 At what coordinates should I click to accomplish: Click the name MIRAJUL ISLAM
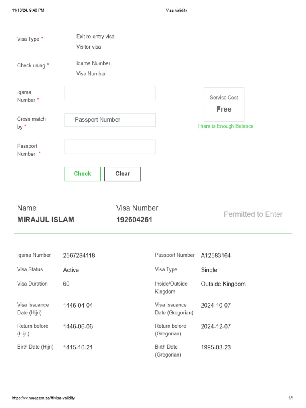[x=45, y=220]
